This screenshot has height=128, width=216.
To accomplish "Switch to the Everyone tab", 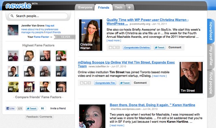I will pos(85,7).
